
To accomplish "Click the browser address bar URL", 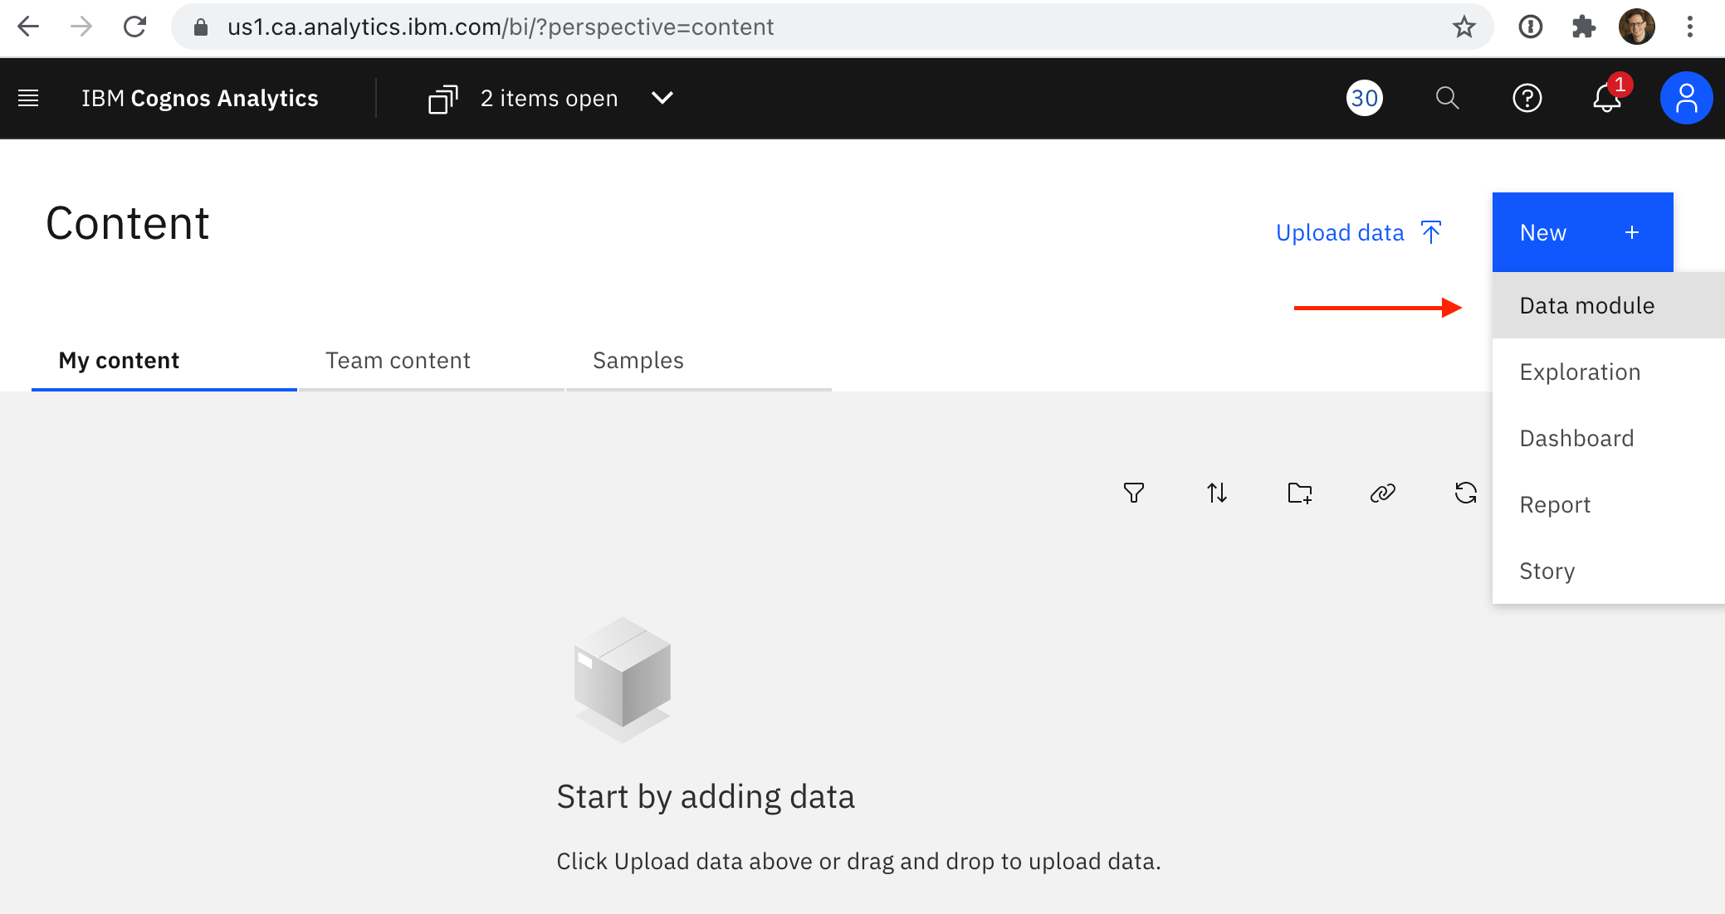I will (500, 27).
